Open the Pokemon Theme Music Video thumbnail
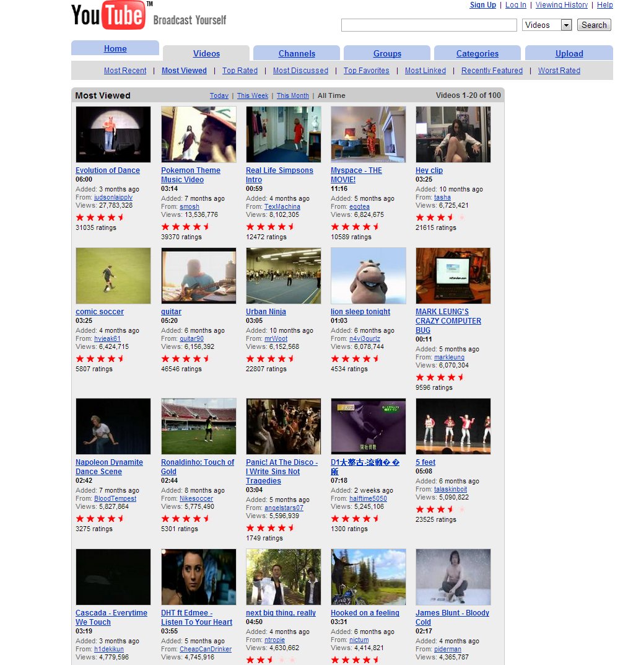Image resolution: width=641 pixels, height=665 pixels. click(x=199, y=134)
